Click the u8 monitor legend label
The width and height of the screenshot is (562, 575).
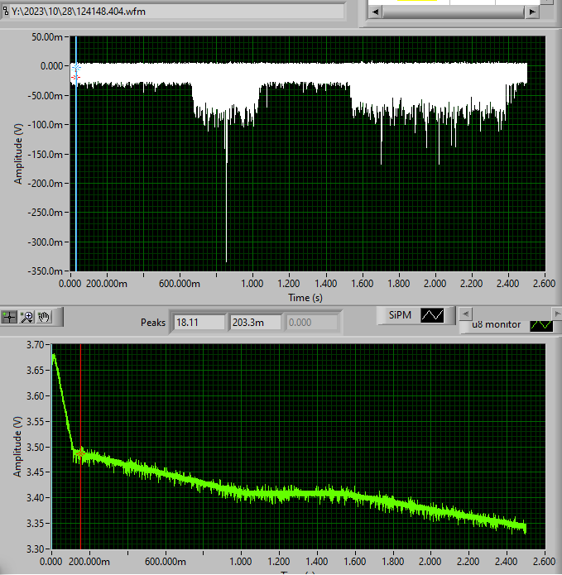point(496,324)
